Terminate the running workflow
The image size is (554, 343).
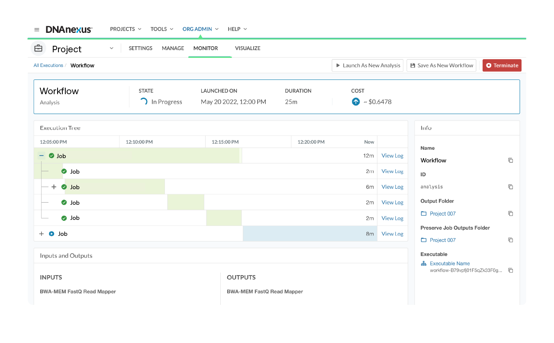point(502,65)
